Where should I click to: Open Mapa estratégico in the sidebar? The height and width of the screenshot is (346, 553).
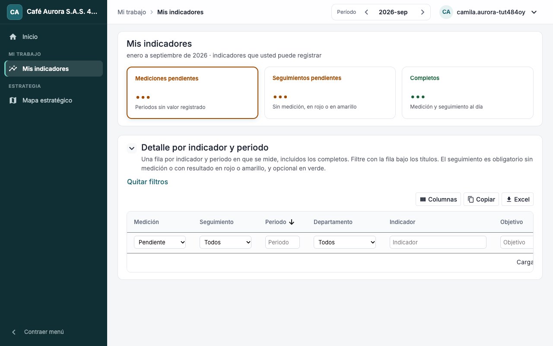tap(54, 100)
